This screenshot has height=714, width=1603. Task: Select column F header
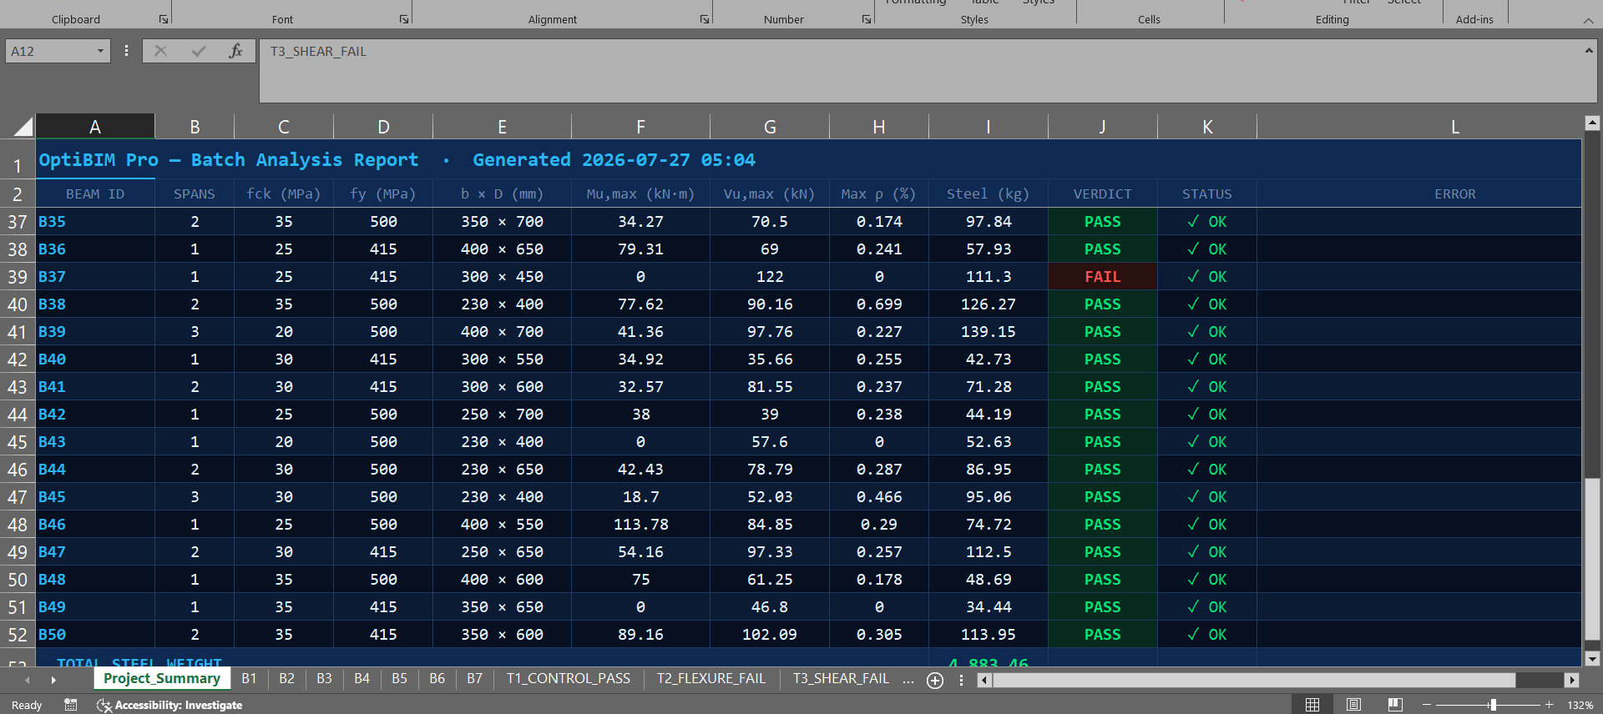click(x=640, y=127)
